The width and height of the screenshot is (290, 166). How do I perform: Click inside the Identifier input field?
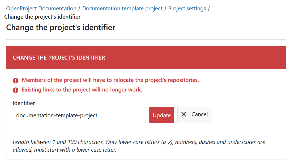coord(79,115)
